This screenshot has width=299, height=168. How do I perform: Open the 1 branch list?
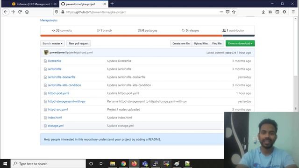coord(105,30)
